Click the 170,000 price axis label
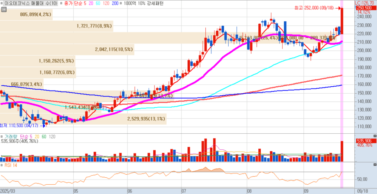The width and height of the screenshot is (377, 194). click(x=364, y=76)
